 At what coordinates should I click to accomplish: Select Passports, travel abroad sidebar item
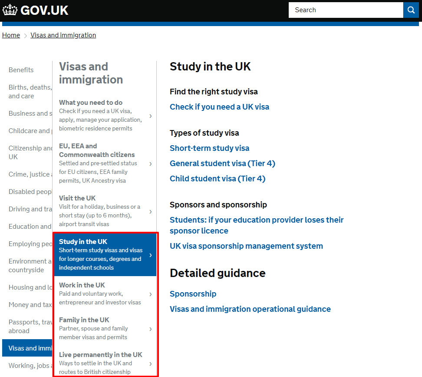click(x=30, y=326)
